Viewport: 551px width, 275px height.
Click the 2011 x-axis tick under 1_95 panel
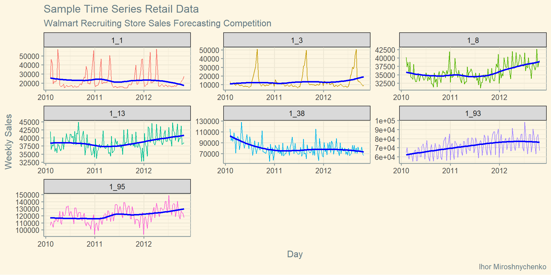(x=94, y=244)
